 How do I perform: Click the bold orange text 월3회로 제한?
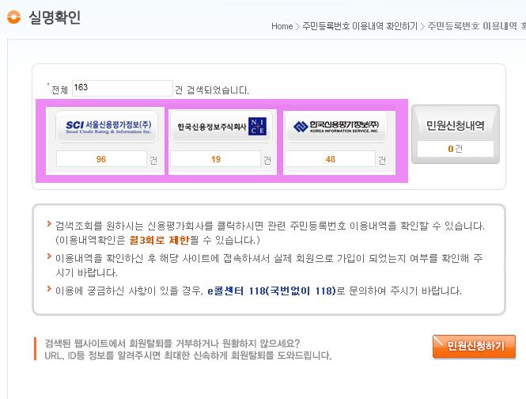(x=159, y=240)
